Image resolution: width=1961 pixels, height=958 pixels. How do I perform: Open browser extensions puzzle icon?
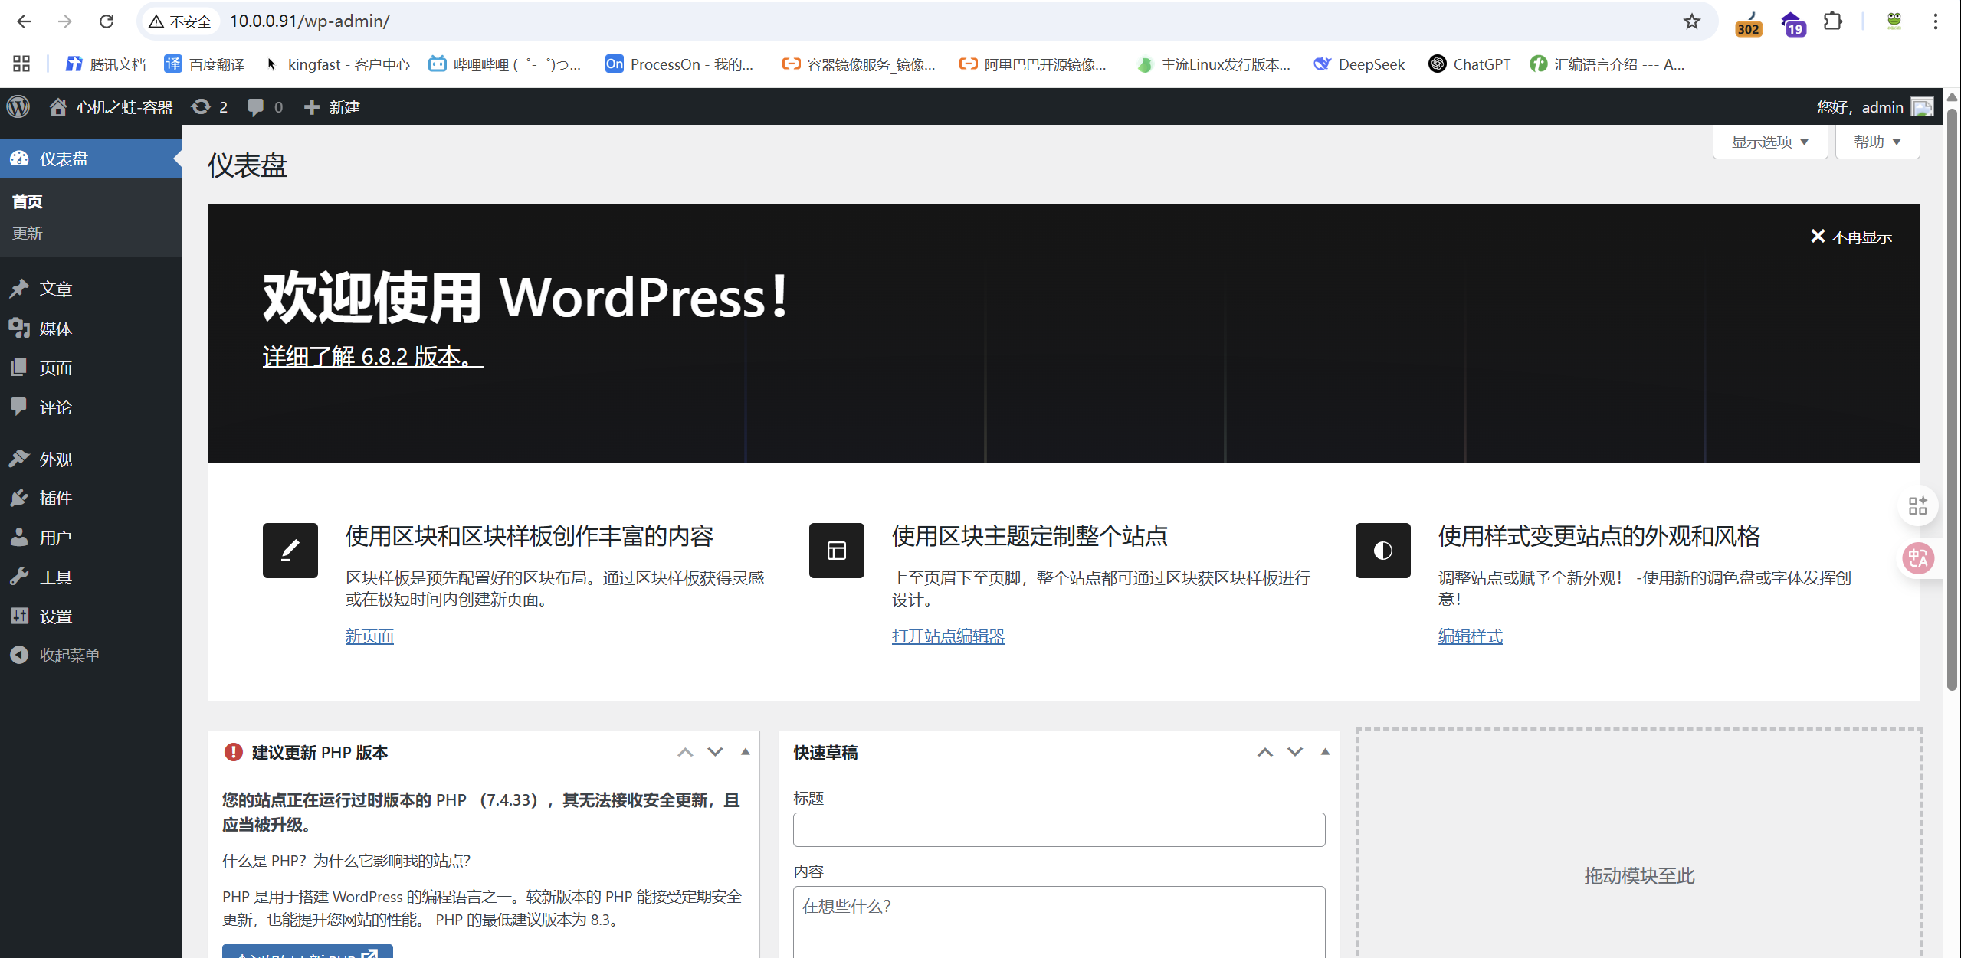pos(1832,21)
